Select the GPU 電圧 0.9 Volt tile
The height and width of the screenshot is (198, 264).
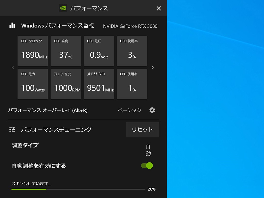click(x=99, y=51)
